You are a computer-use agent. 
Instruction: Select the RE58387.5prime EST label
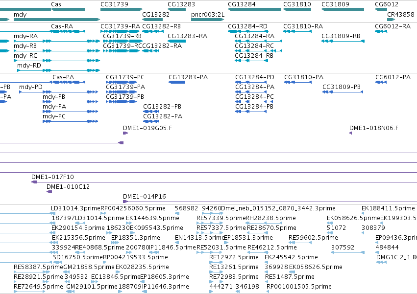tap(38, 267)
